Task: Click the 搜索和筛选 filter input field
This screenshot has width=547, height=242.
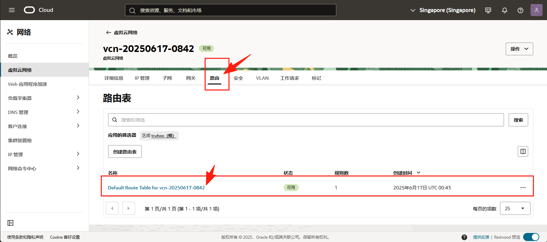Action: pyautogui.click(x=306, y=120)
